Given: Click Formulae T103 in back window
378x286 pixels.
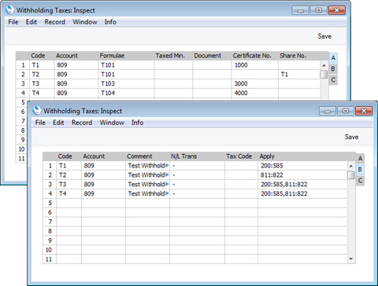Looking at the screenshot, I should tap(126, 83).
